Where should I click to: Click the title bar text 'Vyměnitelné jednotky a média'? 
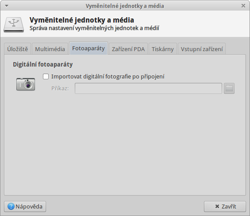(125, 6)
